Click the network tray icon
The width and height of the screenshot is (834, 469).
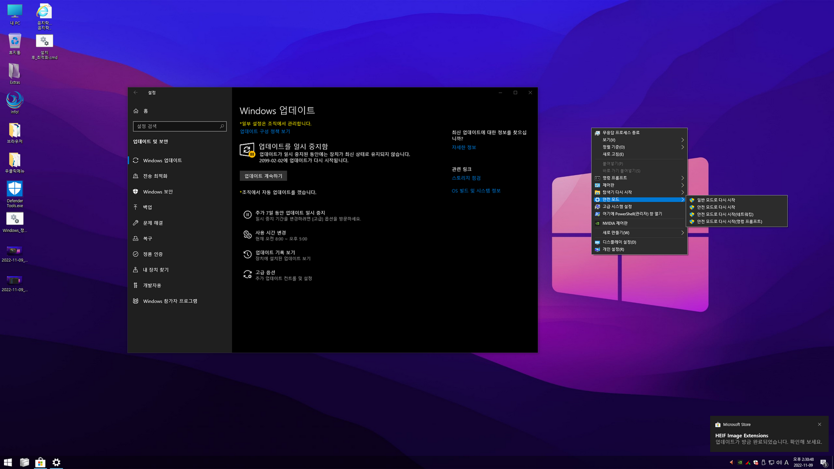[x=771, y=462]
